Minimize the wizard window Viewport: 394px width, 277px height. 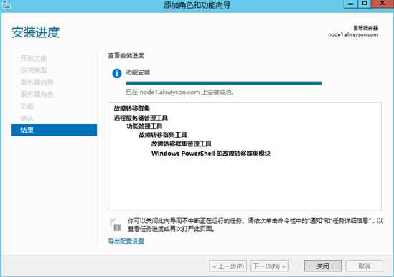(x=351, y=4)
